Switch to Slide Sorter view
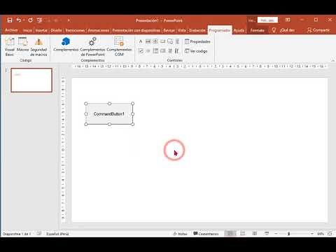Image resolution: width=336 pixels, height=252 pixels. coord(243,233)
